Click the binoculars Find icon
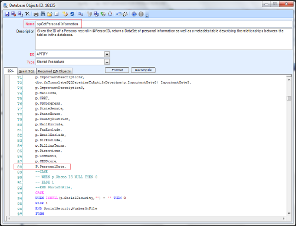The width and height of the screenshot is (296, 226). [x=42, y=14]
